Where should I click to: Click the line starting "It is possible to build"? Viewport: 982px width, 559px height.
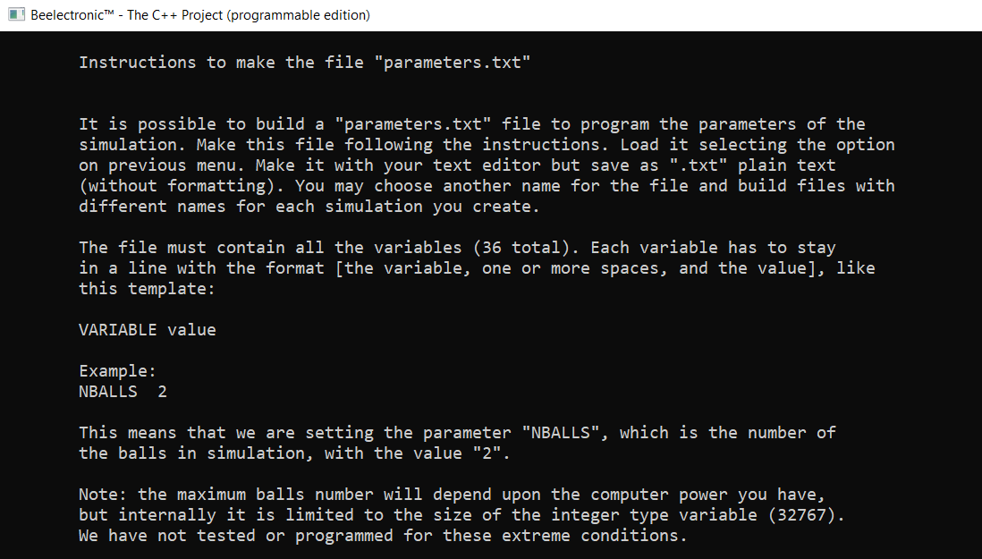pyautogui.click(x=471, y=124)
